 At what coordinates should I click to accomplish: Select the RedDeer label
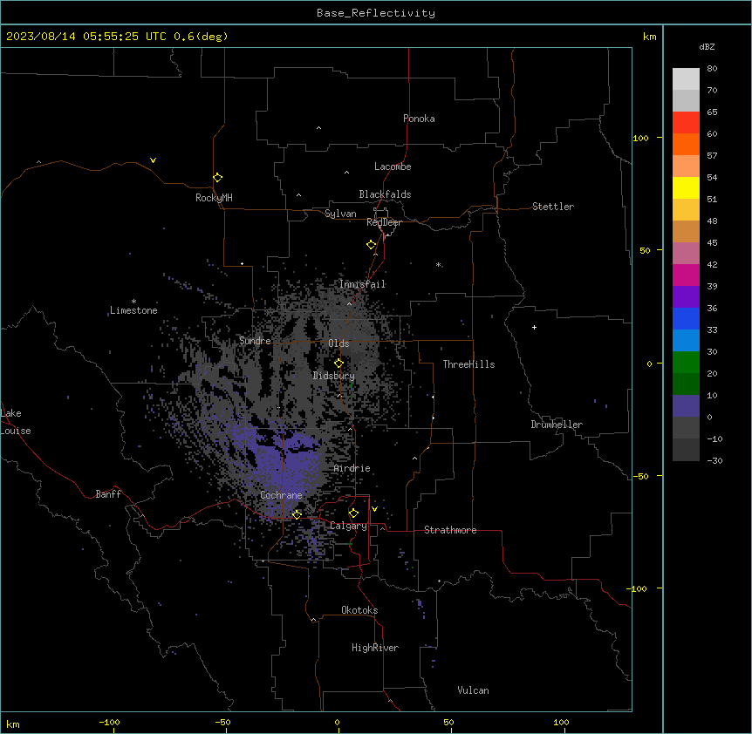point(384,222)
